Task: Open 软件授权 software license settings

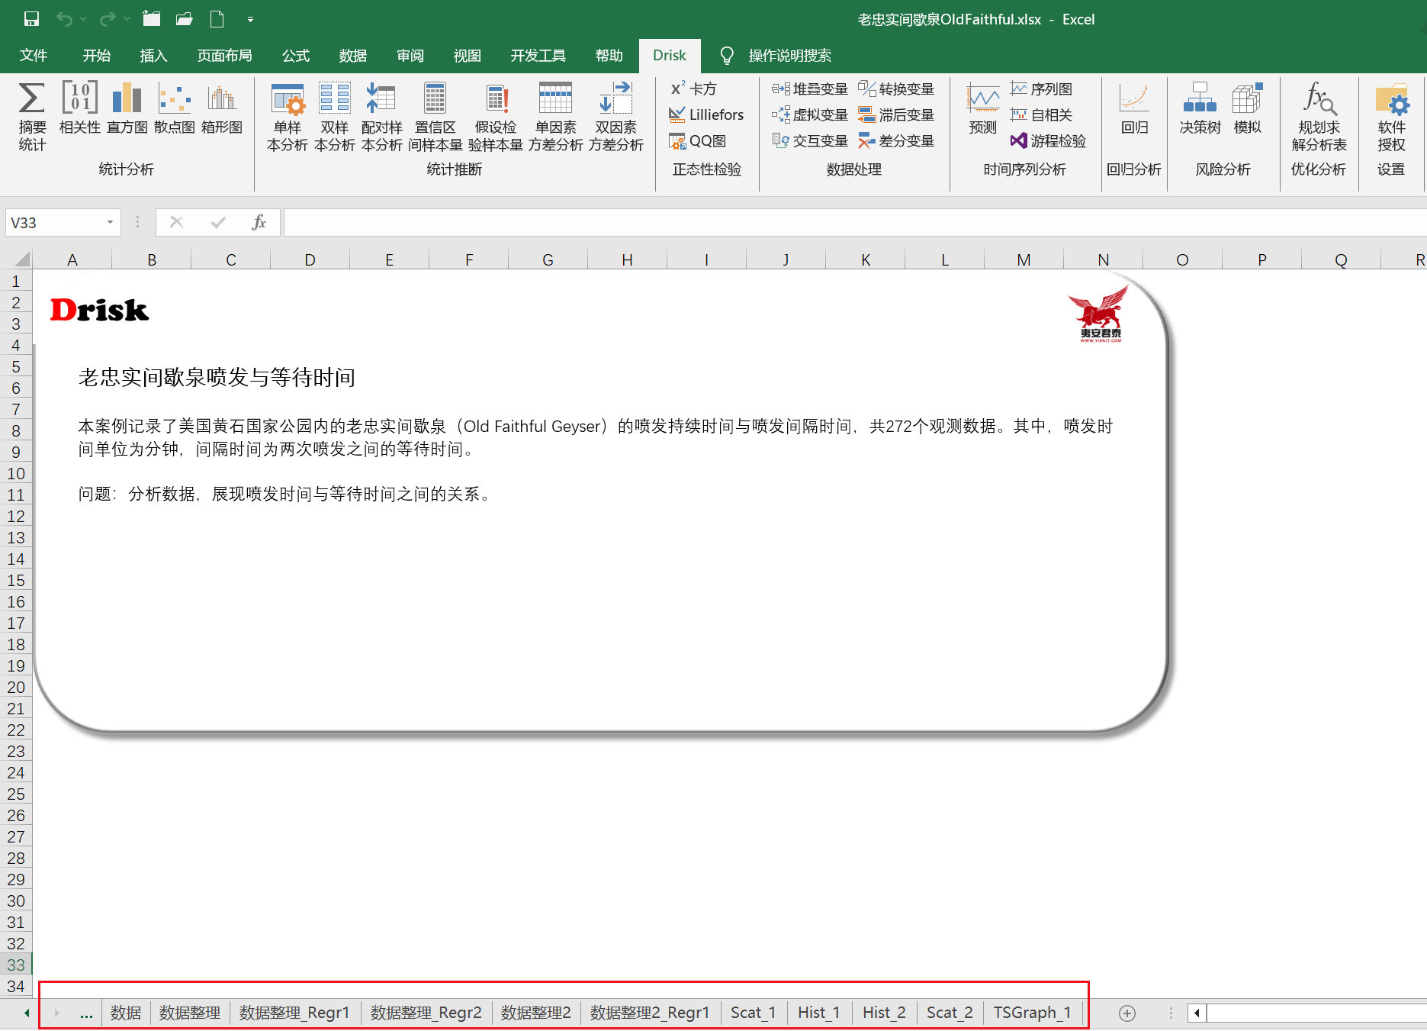Action: pos(1391,117)
